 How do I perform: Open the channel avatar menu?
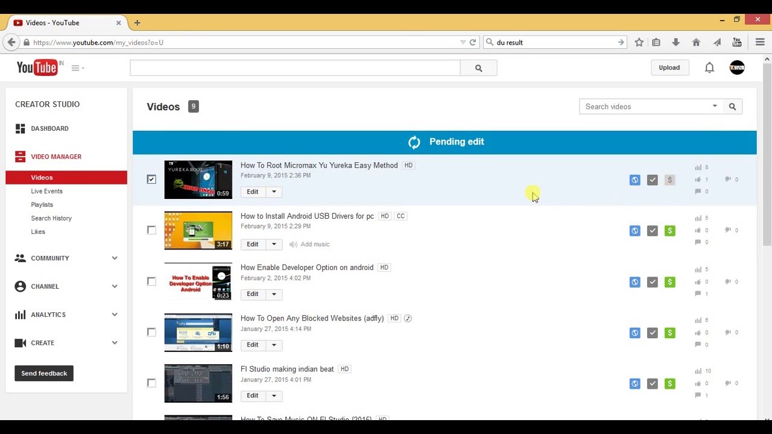tap(737, 68)
